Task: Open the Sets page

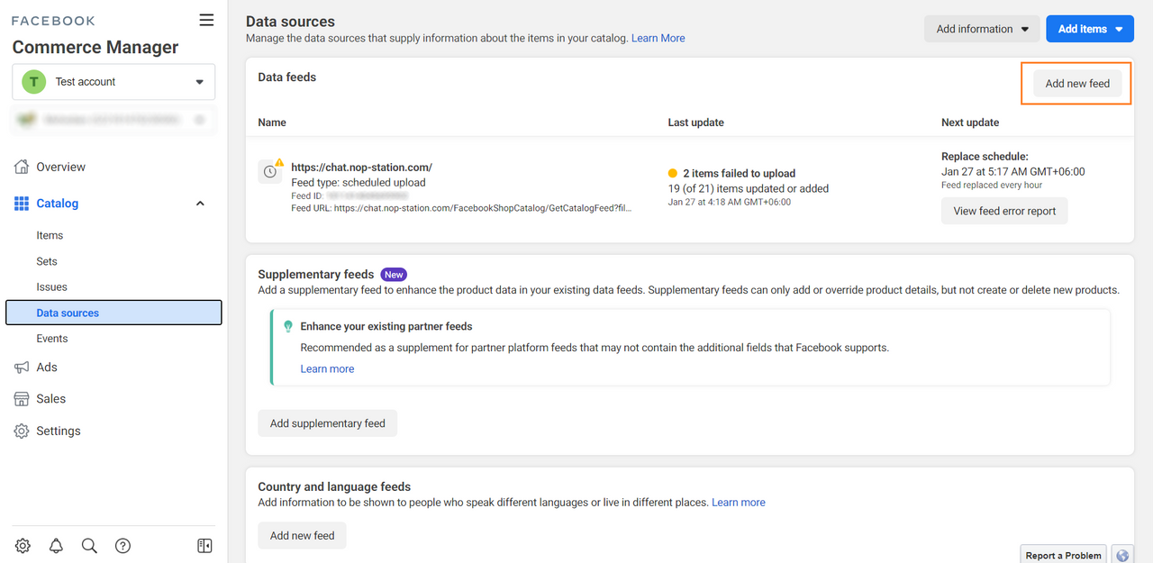Action: click(x=47, y=261)
